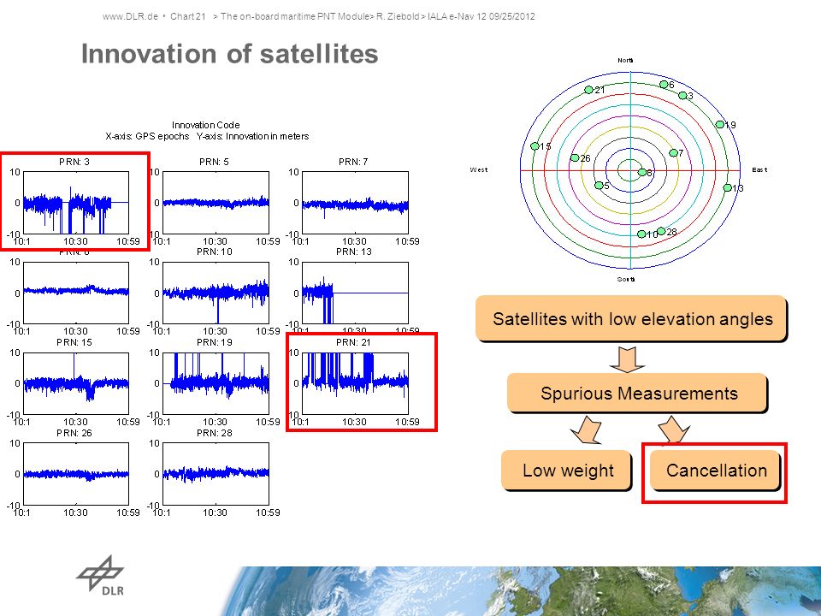The width and height of the screenshot is (821, 616).
Task: Click satellite marker 5 on skyplot
Action: click(599, 186)
